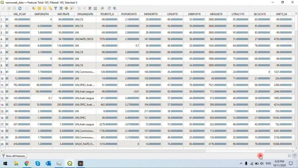Open the Windows notification center
Viewport: 298px width, 168px height.
point(291,163)
